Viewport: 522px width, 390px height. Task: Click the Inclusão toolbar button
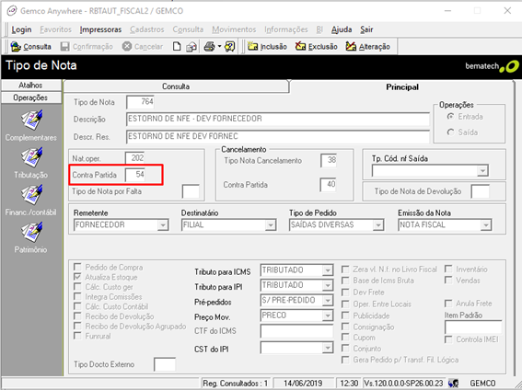tap(267, 47)
